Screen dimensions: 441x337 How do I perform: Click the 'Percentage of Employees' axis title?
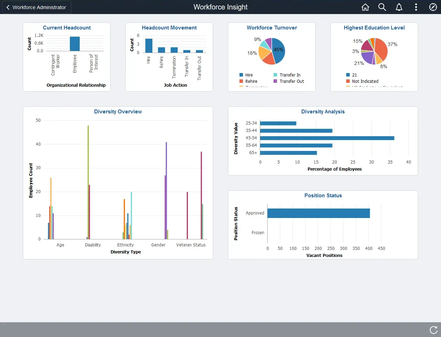[335, 169]
